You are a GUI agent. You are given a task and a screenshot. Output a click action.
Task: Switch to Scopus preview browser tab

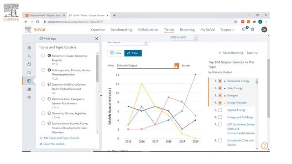(45, 15)
